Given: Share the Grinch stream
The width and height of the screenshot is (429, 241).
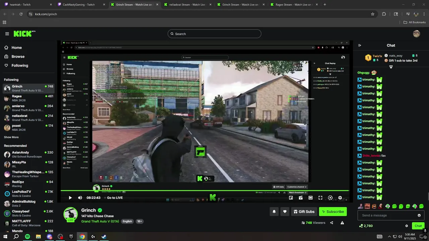Looking at the screenshot, I should (331, 223).
